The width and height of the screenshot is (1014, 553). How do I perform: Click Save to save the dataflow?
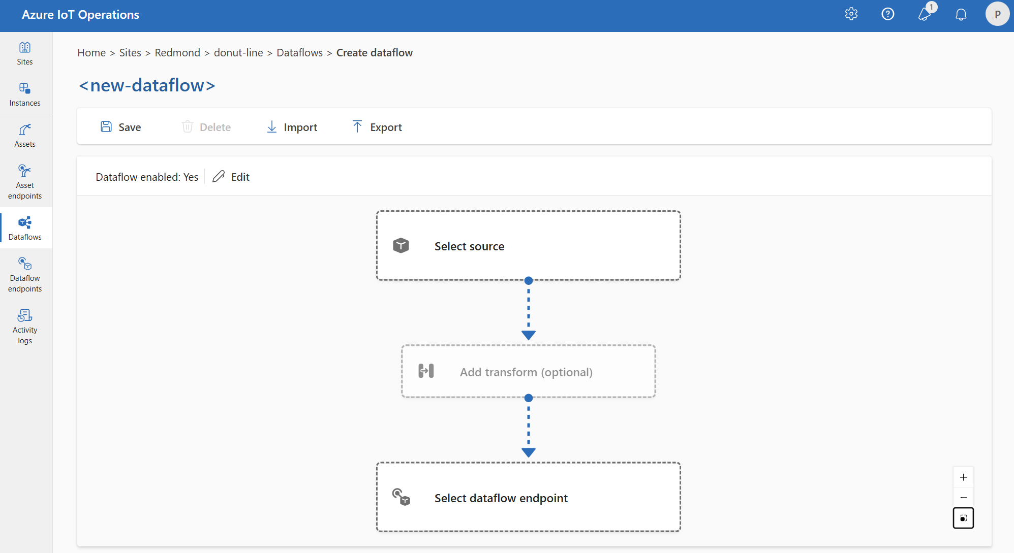tap(121, 126)
